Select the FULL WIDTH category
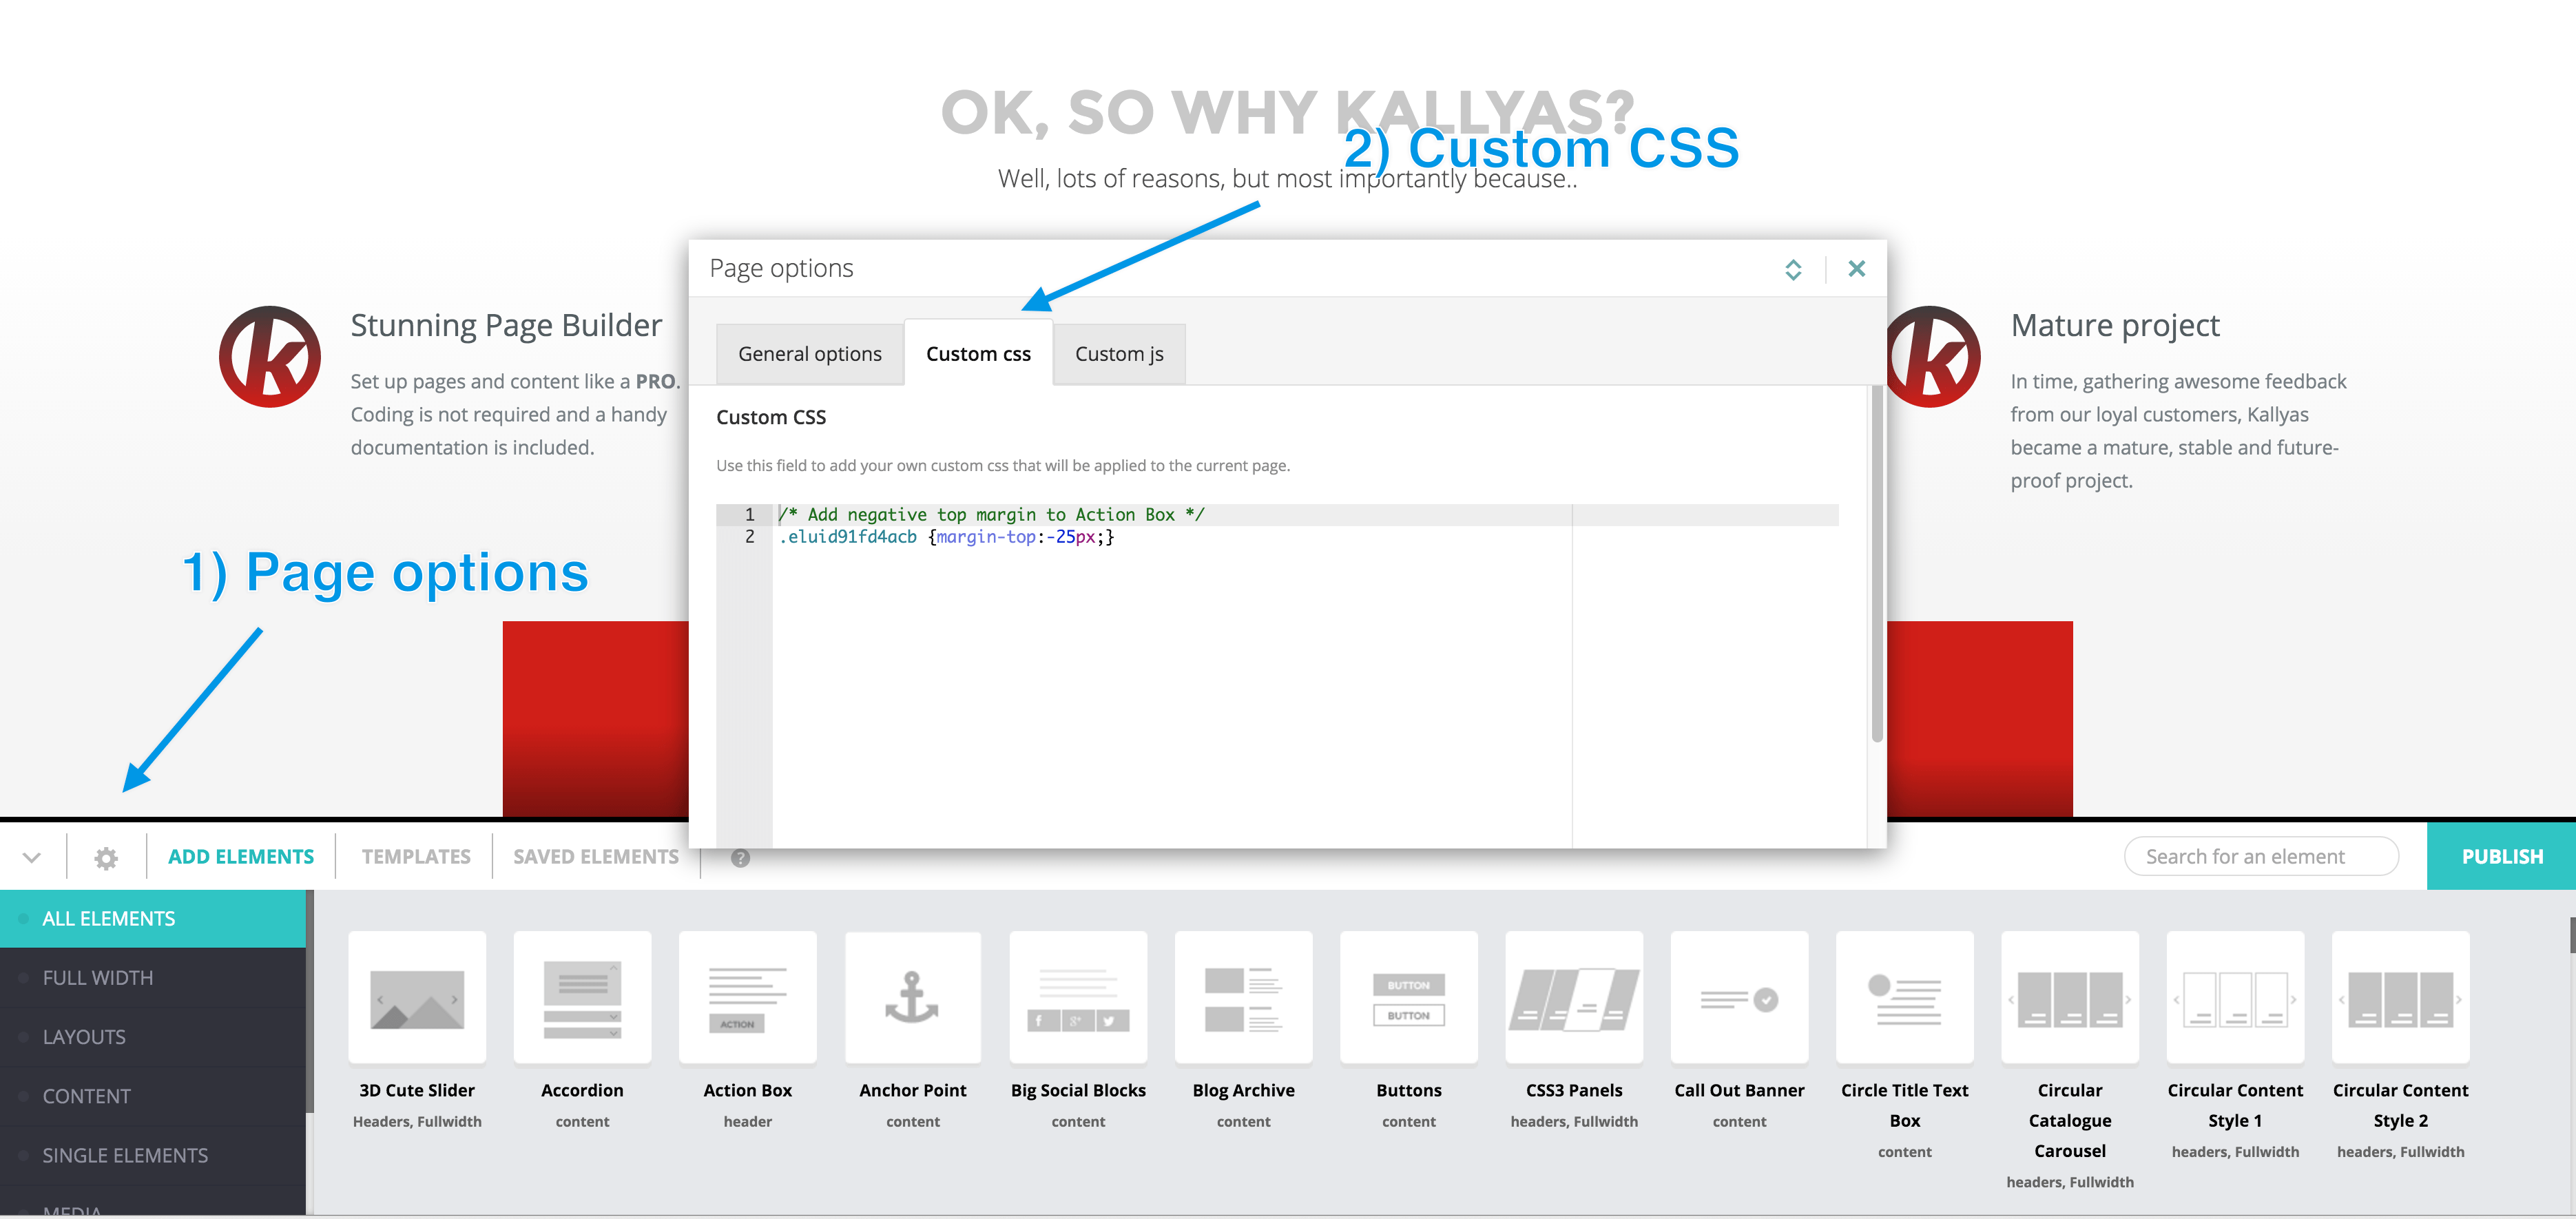The image size is (2576, 1219). click(97, 977)
